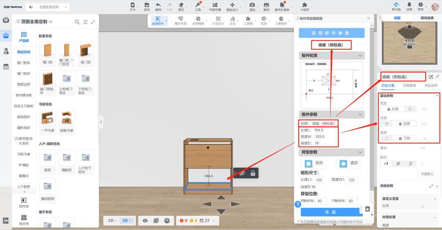Set depth anchor to 后侧
This screenshot has width=442, height=230.
pyautogui.click(x=404, y=124)
